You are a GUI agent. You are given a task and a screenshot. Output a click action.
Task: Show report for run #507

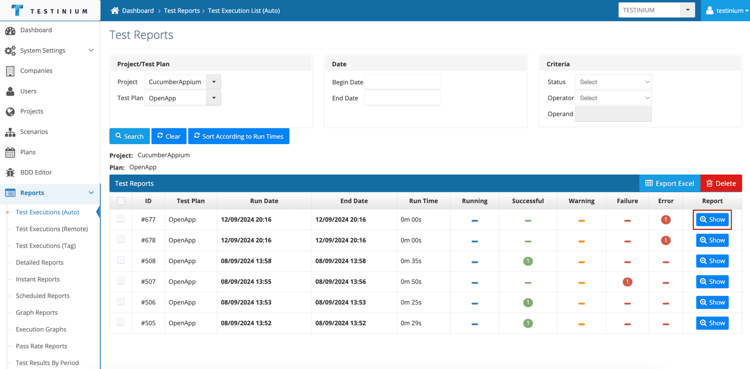712,282
